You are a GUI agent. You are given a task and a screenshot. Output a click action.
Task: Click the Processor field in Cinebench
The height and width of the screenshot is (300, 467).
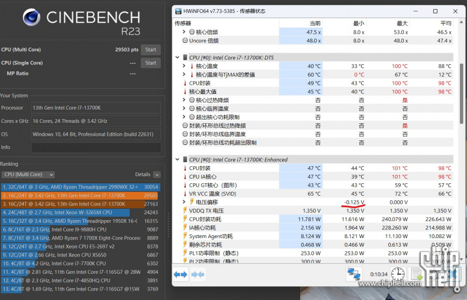[96, 108]
